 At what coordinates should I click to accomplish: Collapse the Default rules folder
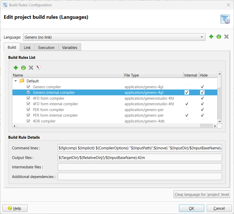(x=15, y=81)
